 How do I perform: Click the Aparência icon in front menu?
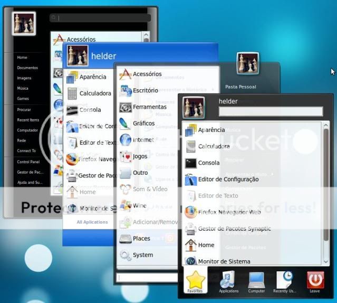coord(190,130)
